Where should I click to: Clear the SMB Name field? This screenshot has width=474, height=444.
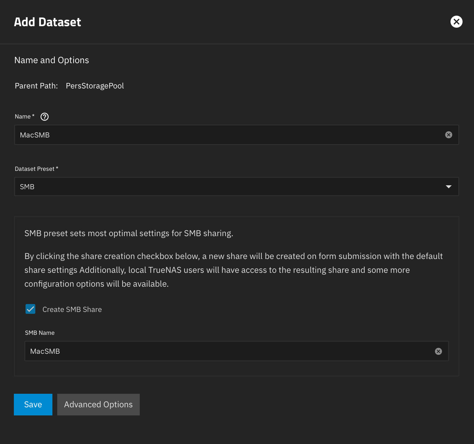pos(438,351)
